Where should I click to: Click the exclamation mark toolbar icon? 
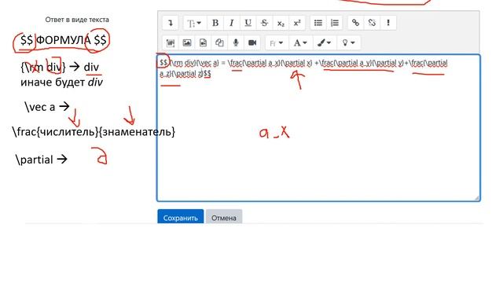point(388,23)
